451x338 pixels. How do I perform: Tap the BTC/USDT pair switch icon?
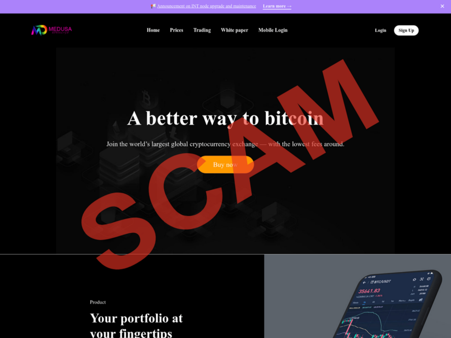[x=372, y=282]
